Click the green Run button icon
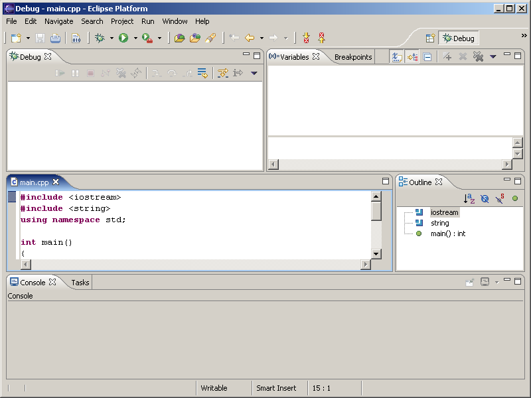This screenshot has width=531, height=398. (123, 38)
